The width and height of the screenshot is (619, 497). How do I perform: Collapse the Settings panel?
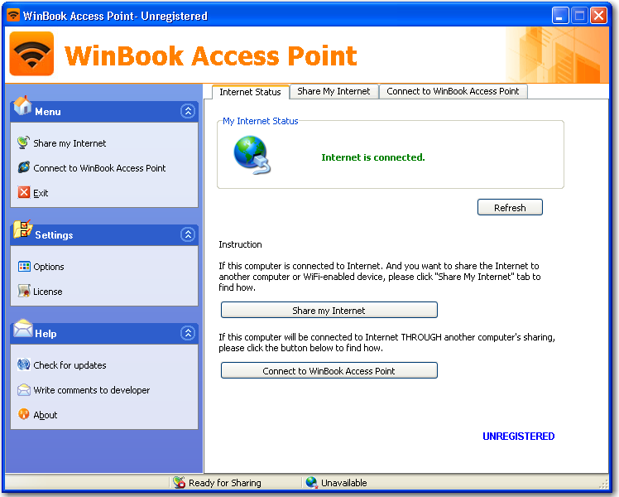[188, 234]
